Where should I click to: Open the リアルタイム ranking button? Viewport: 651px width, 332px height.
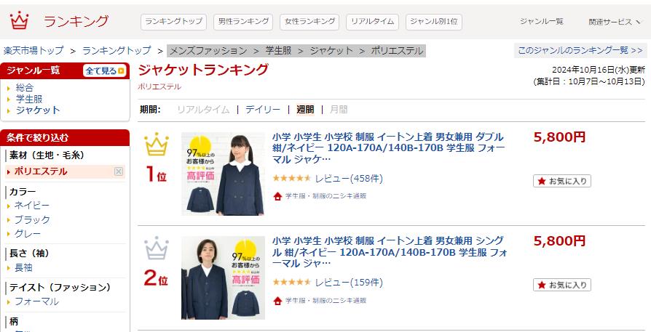372,22
